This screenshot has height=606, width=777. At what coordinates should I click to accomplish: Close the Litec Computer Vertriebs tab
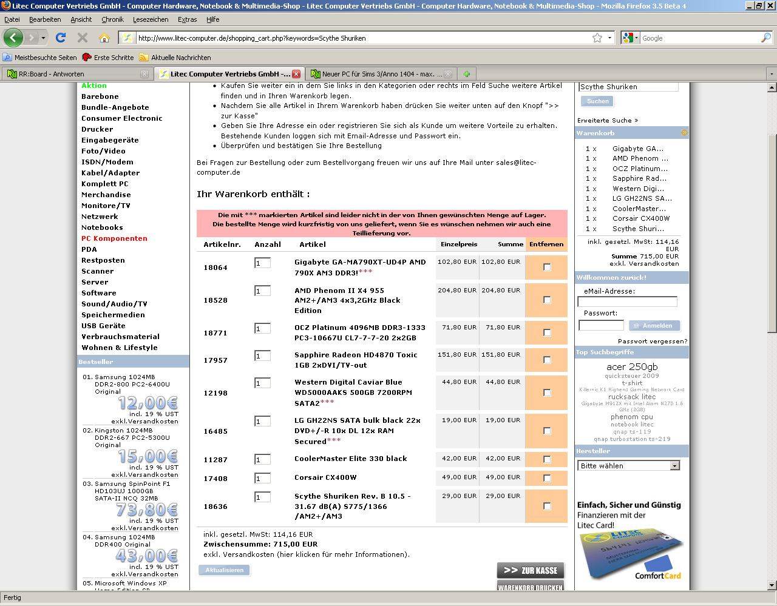click(296, 74)
